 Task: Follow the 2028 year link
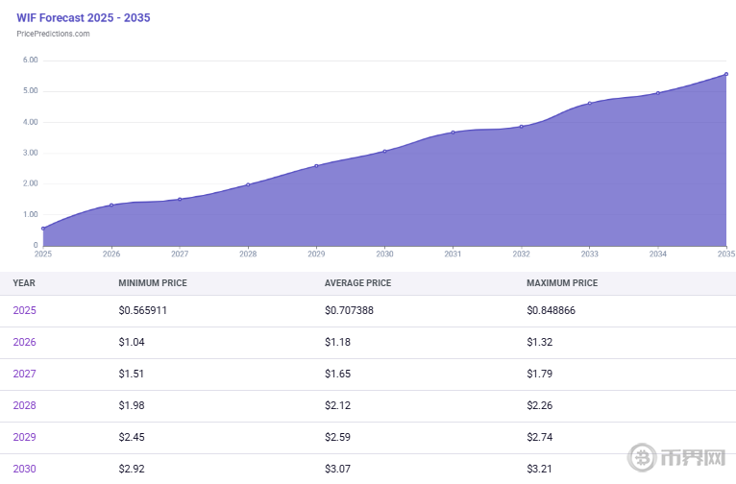click(25, 406)
